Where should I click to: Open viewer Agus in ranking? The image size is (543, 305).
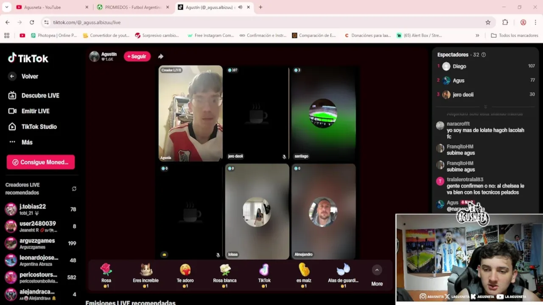pos(486,80)
